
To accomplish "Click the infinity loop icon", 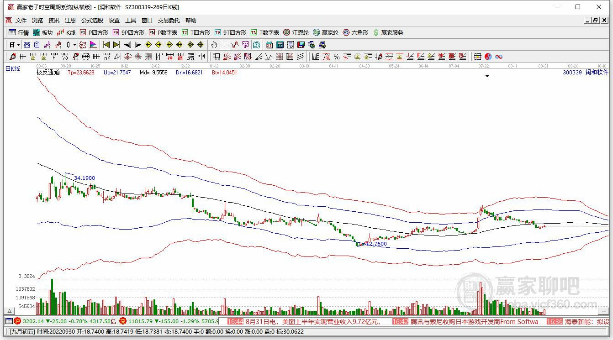I will (x=499, y=57).
